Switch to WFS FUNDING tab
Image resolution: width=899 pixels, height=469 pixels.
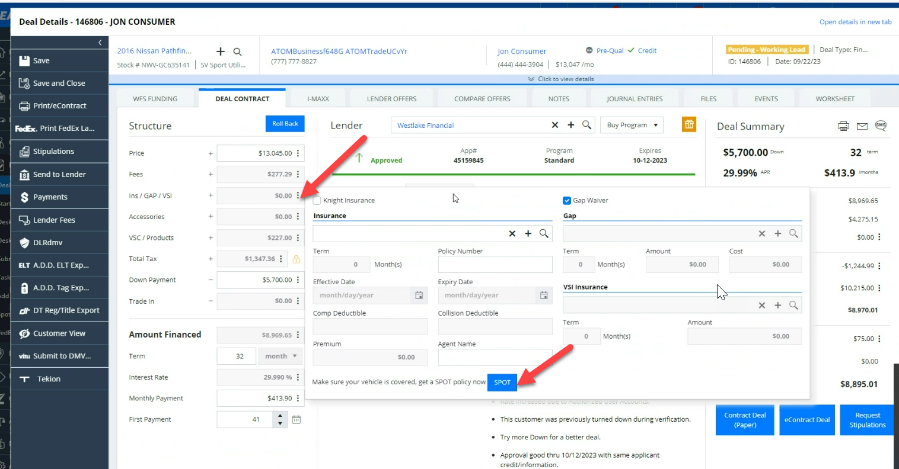tap(155, 99)
